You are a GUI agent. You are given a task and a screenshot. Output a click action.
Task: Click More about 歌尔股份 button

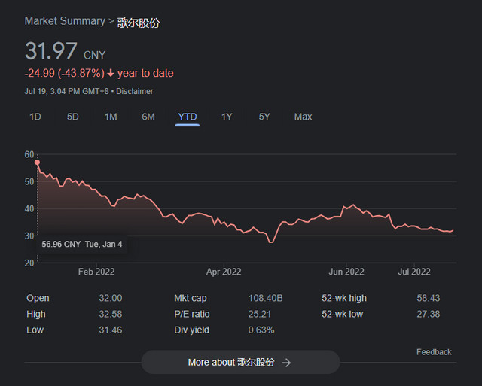point(240,363)
